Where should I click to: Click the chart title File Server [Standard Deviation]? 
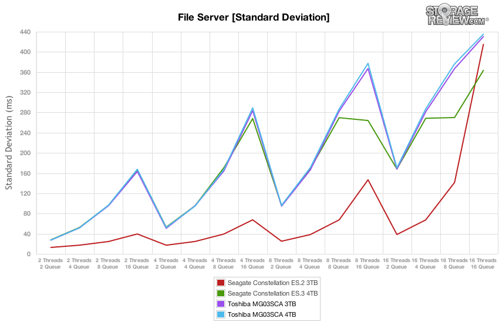click(x=254, y=17)
